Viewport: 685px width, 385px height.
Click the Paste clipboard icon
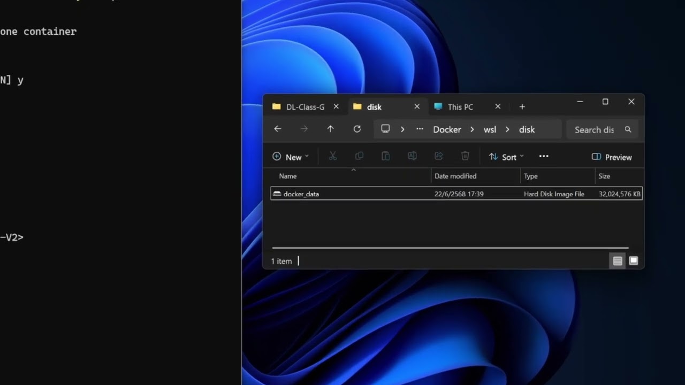pyautogui.click(x=385, y=156)
